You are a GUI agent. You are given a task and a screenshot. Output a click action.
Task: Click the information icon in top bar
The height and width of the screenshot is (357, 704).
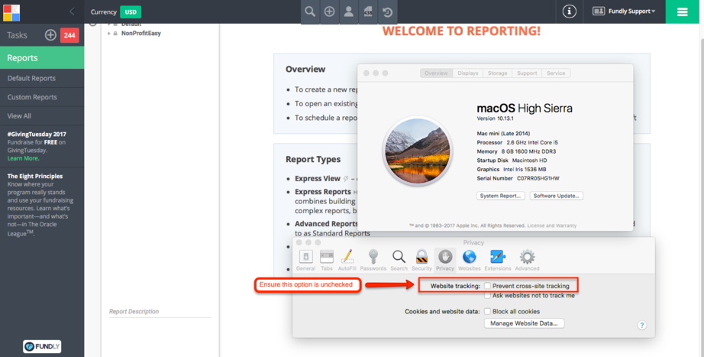tap(570, 11)
